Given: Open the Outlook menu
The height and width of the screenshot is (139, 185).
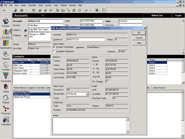Looking at the screenshot, I should pyautogui.click(x=63, y=5).
